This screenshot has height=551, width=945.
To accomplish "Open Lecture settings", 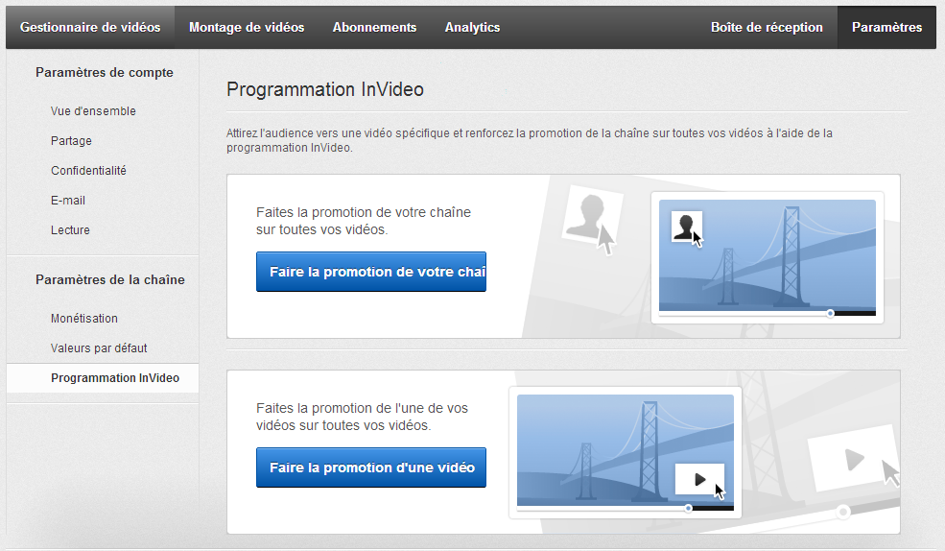I will (x=70, y=229).
